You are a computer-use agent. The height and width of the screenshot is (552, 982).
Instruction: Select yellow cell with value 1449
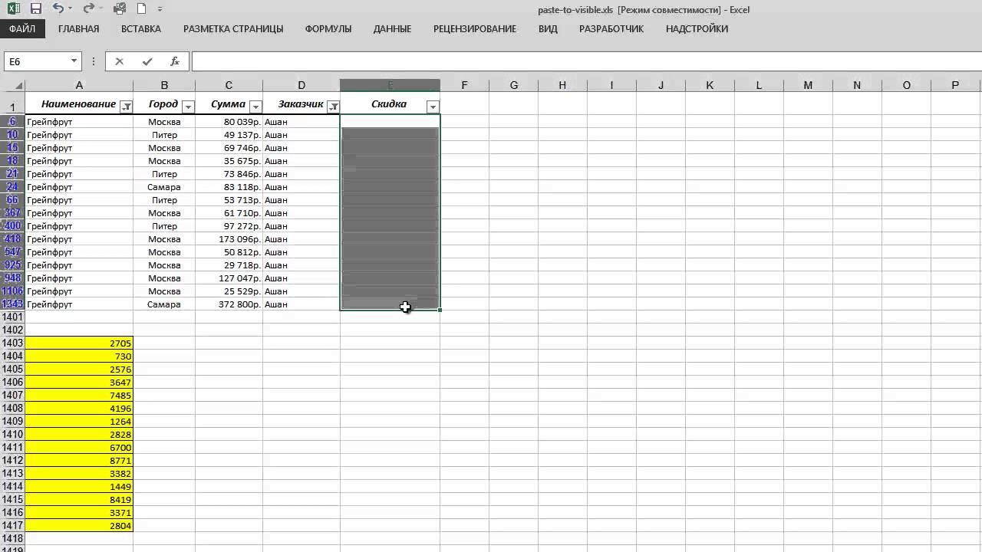(x=79, y=486)
